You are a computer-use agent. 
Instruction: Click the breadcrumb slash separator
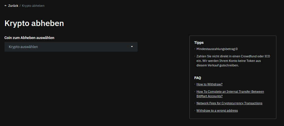pyautogui.click(x=20, y=6)
